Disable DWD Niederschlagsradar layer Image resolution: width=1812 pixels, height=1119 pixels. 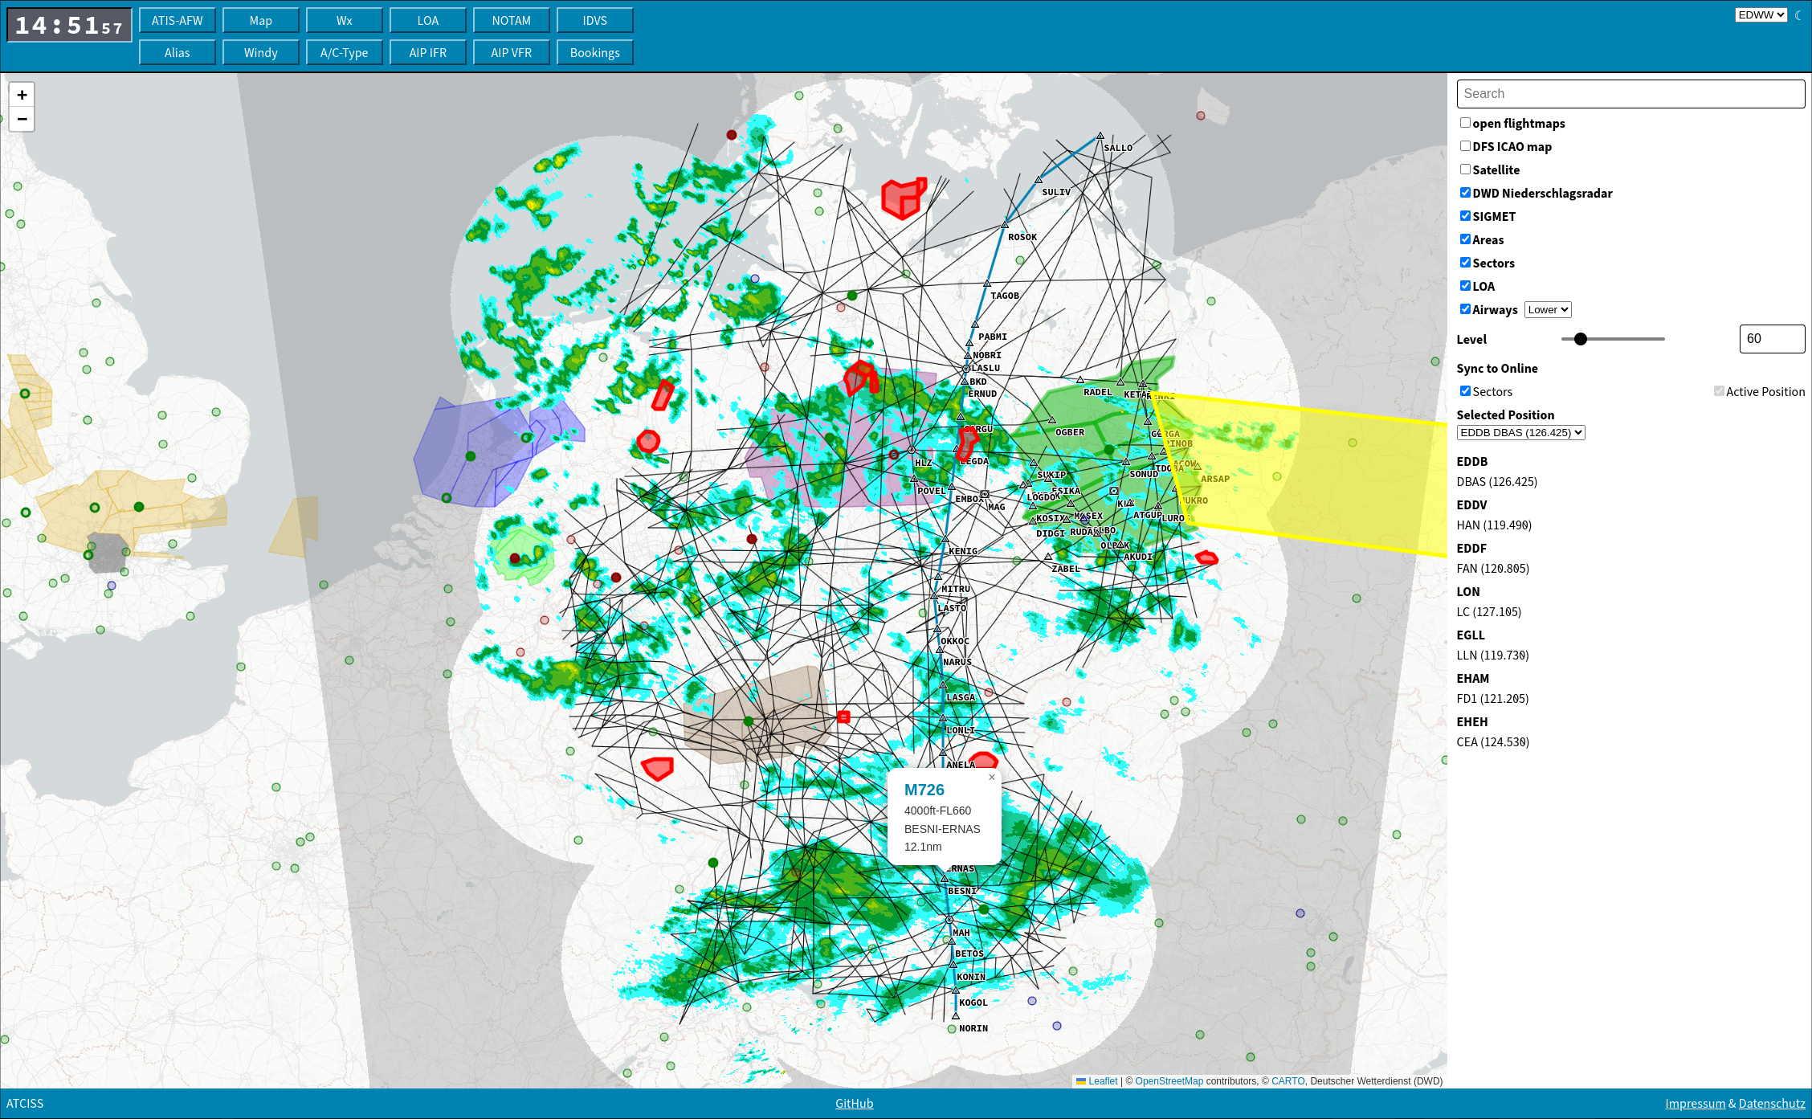pyautogui.click(x=1465, y=193)
